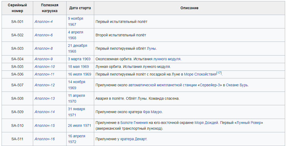Open the Аполлон-8 link
288x146 pixels.
pos(44,48)
